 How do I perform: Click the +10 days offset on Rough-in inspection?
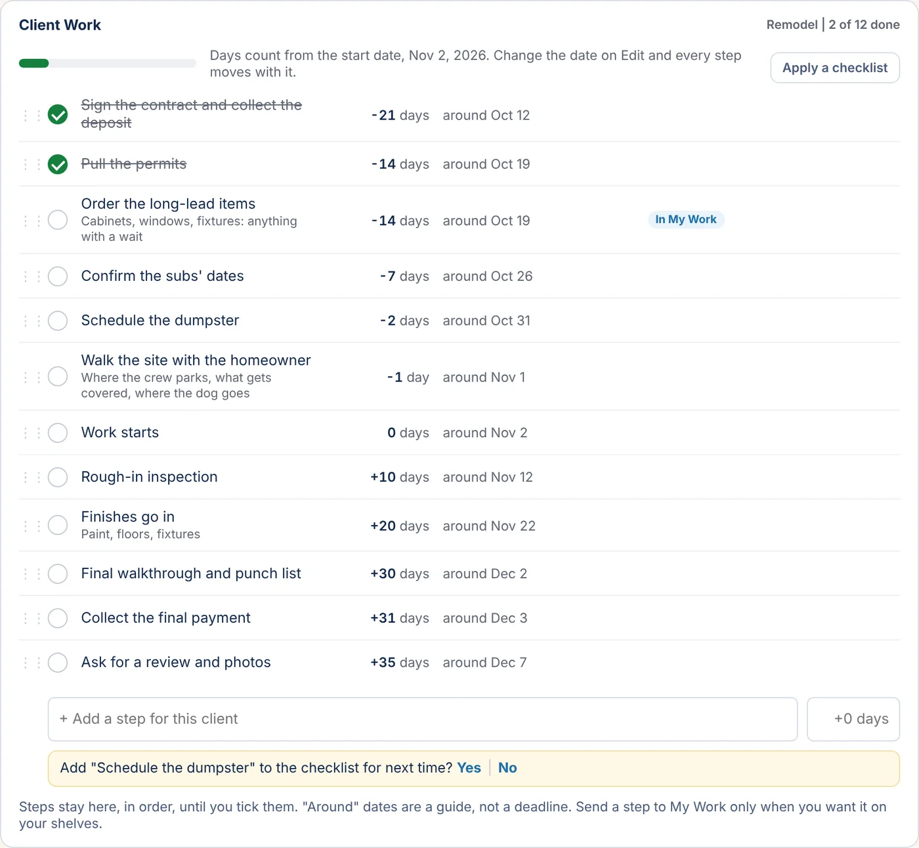400,477
